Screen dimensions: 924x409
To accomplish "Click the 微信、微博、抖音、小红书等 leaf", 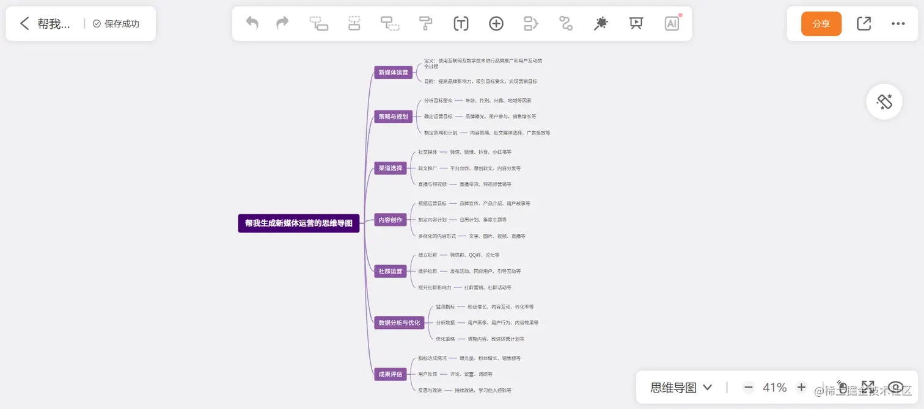I will pos(481,152).
